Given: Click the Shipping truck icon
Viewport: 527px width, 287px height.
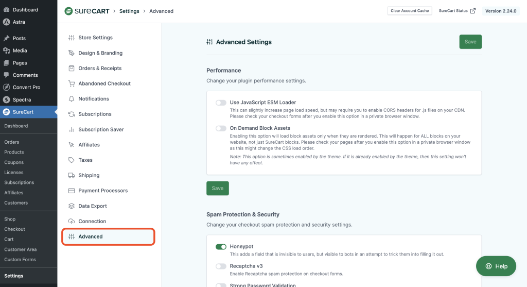Looking at the screenshot, I should 71,175.
